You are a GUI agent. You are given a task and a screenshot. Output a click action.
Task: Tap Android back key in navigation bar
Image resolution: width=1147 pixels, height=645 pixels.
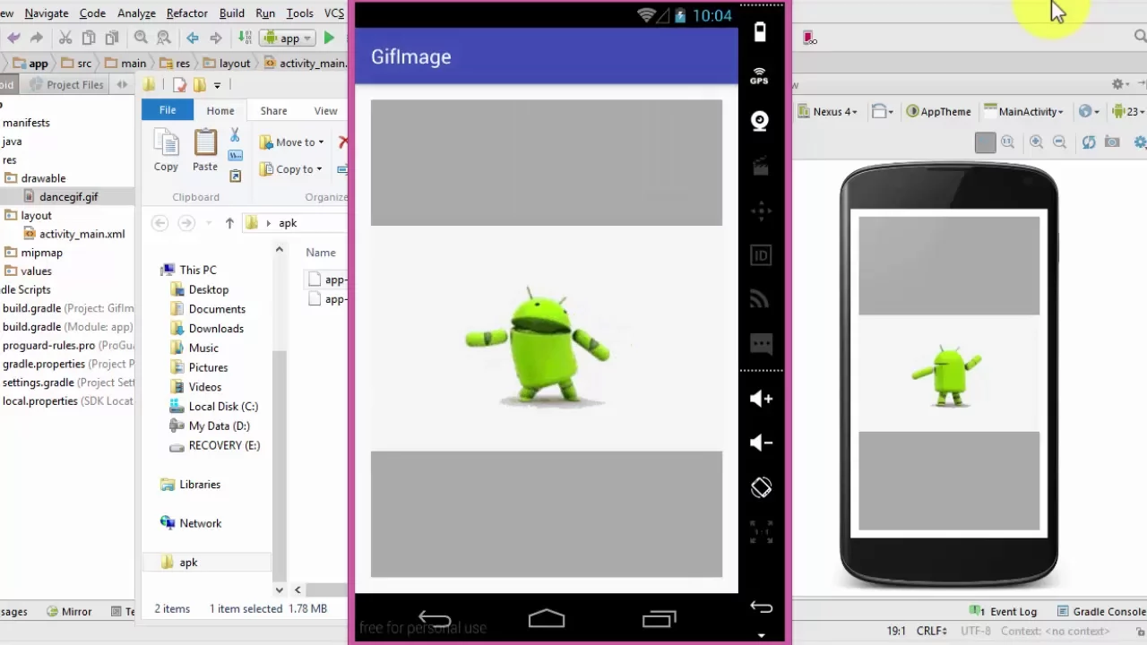coord(435,618)
